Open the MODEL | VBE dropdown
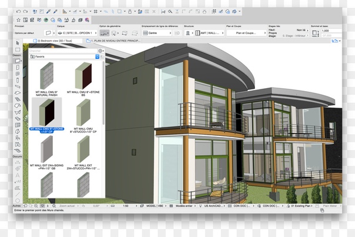Image resolution: width=355 pixels, height=237 pixels. (155, 206)
